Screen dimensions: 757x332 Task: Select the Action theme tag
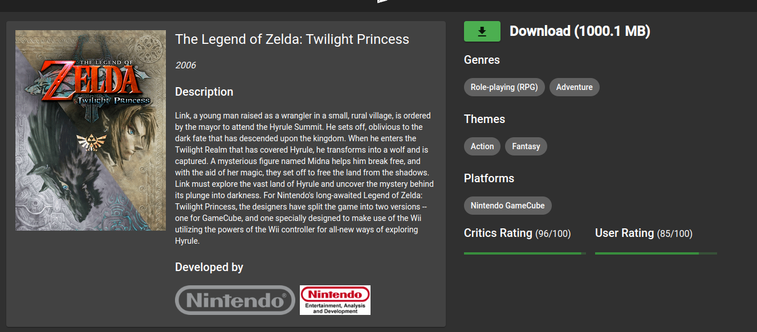[x=482, y=146]
